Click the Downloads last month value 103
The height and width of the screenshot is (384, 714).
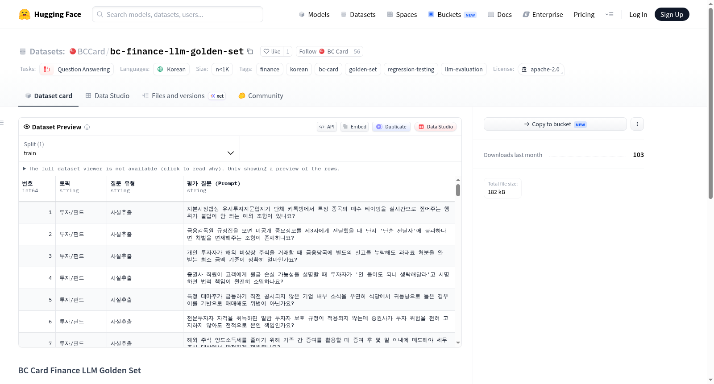[638, 155]
